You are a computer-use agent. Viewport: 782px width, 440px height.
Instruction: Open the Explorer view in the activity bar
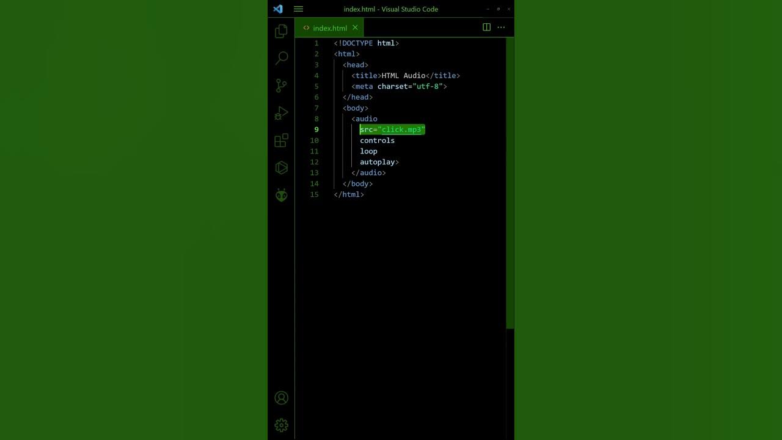click(281, 31)
